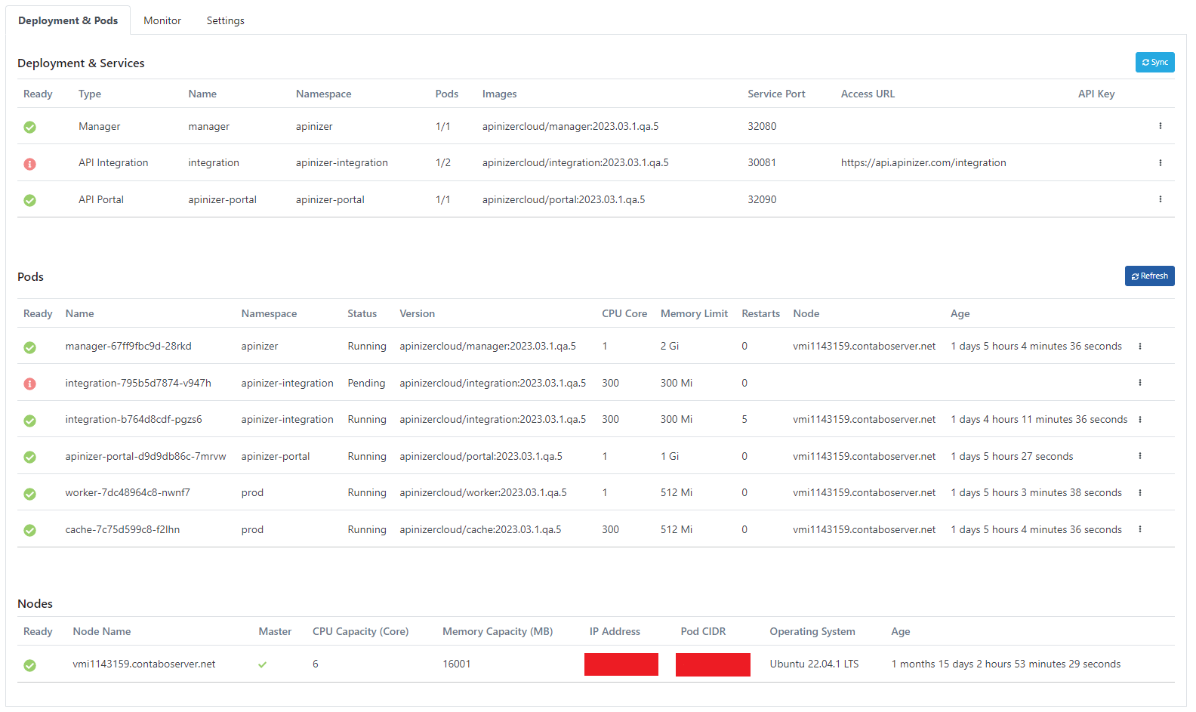Click the API Key column header

point(1096,94)
